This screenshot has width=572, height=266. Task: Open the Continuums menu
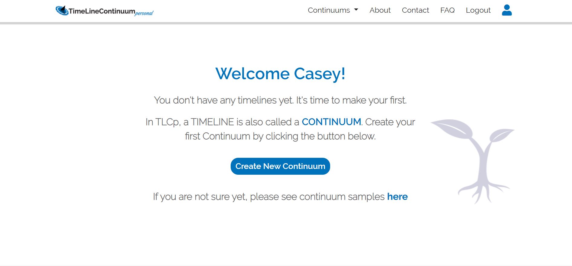(329, 10)
